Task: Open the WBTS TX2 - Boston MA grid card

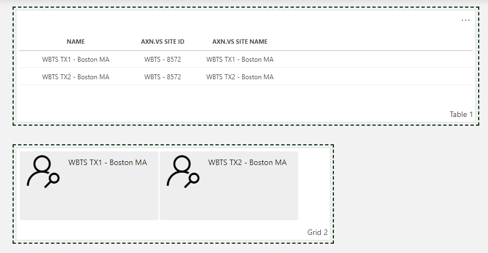Action: coord(229,186)
